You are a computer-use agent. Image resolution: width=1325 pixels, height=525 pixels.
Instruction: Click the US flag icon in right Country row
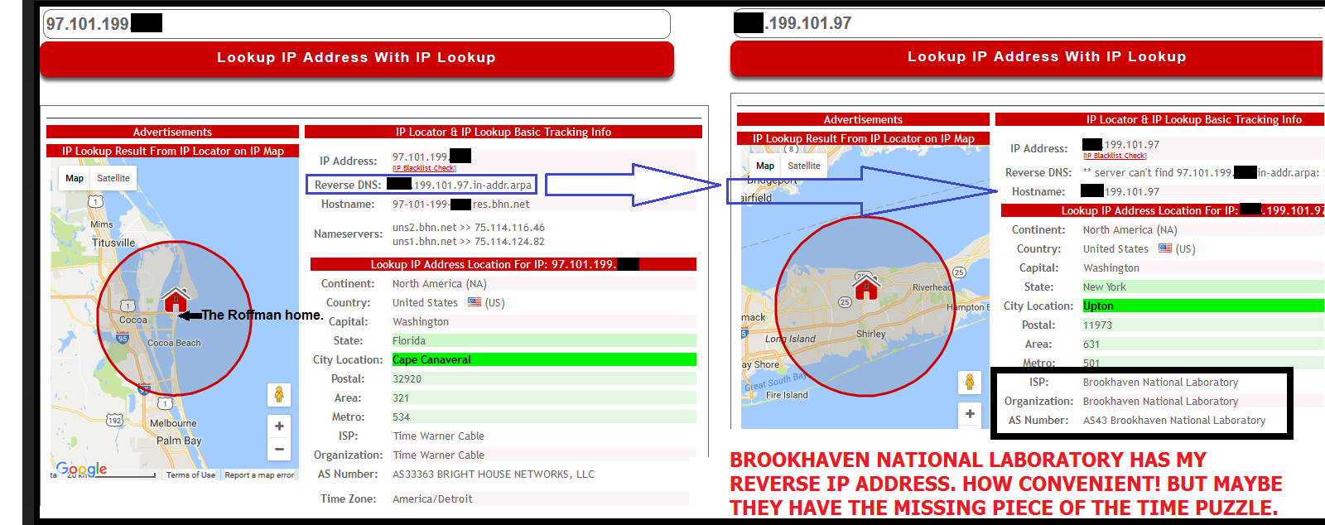click(1165, 248)
